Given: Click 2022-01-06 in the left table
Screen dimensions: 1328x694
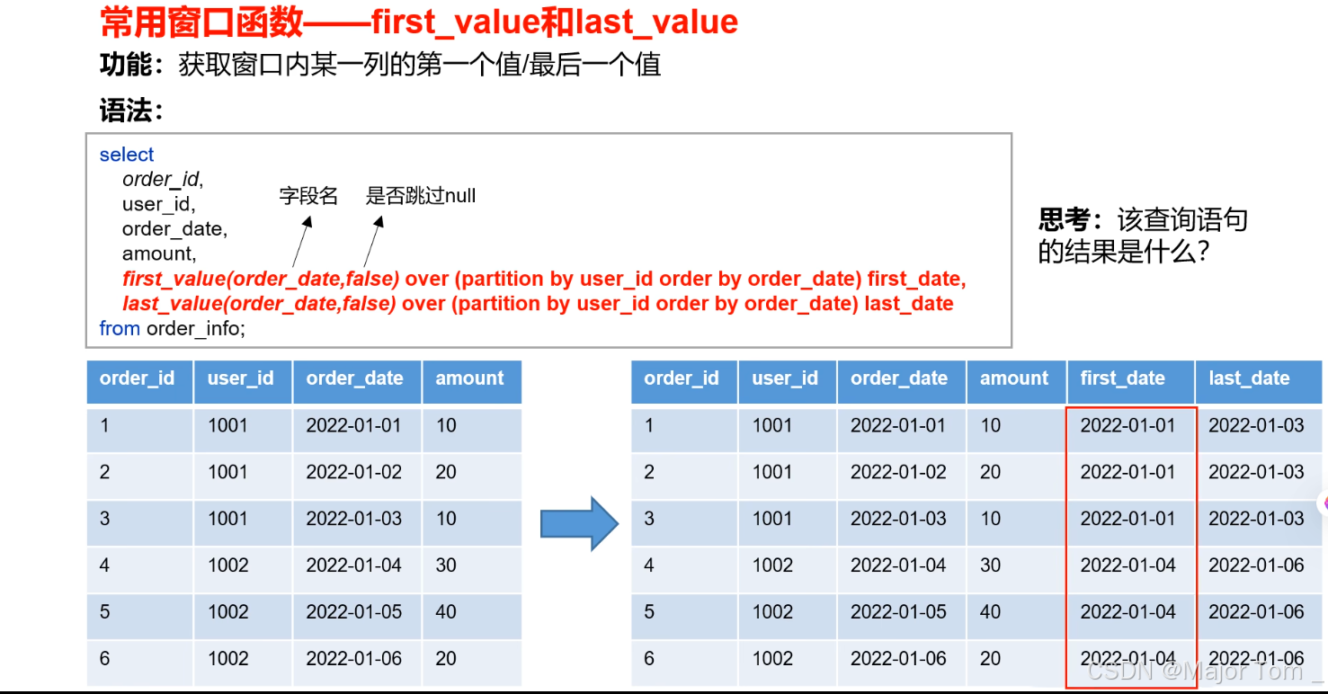Looking at the screenshot, I should tap(353, 660).
